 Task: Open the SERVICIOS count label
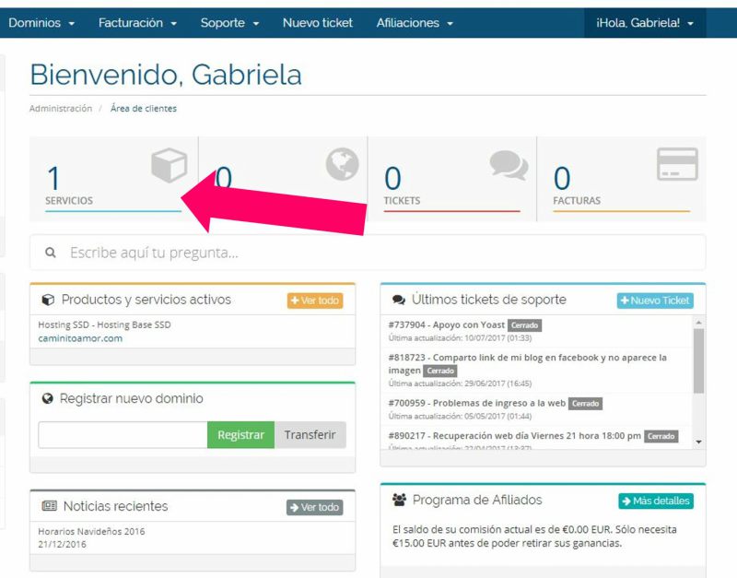69,201
